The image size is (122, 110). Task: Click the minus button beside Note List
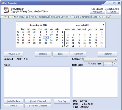pyautogui.click(x=110, y=64)
